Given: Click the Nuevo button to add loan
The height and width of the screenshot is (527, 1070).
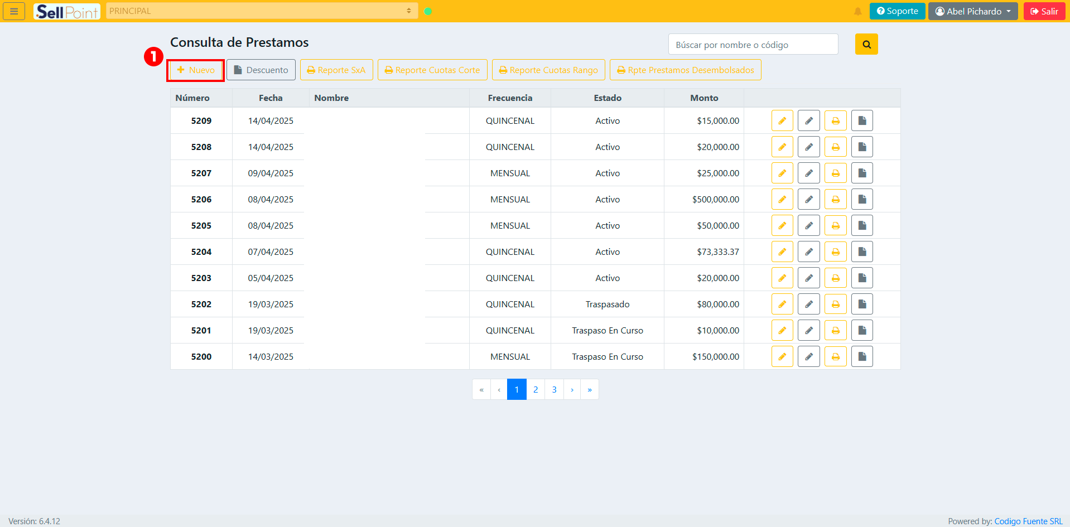Looking at the screenshot, I should (x=196, y=70).
